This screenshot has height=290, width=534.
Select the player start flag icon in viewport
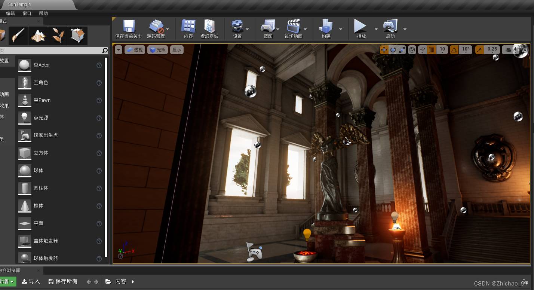coord(254,251)
